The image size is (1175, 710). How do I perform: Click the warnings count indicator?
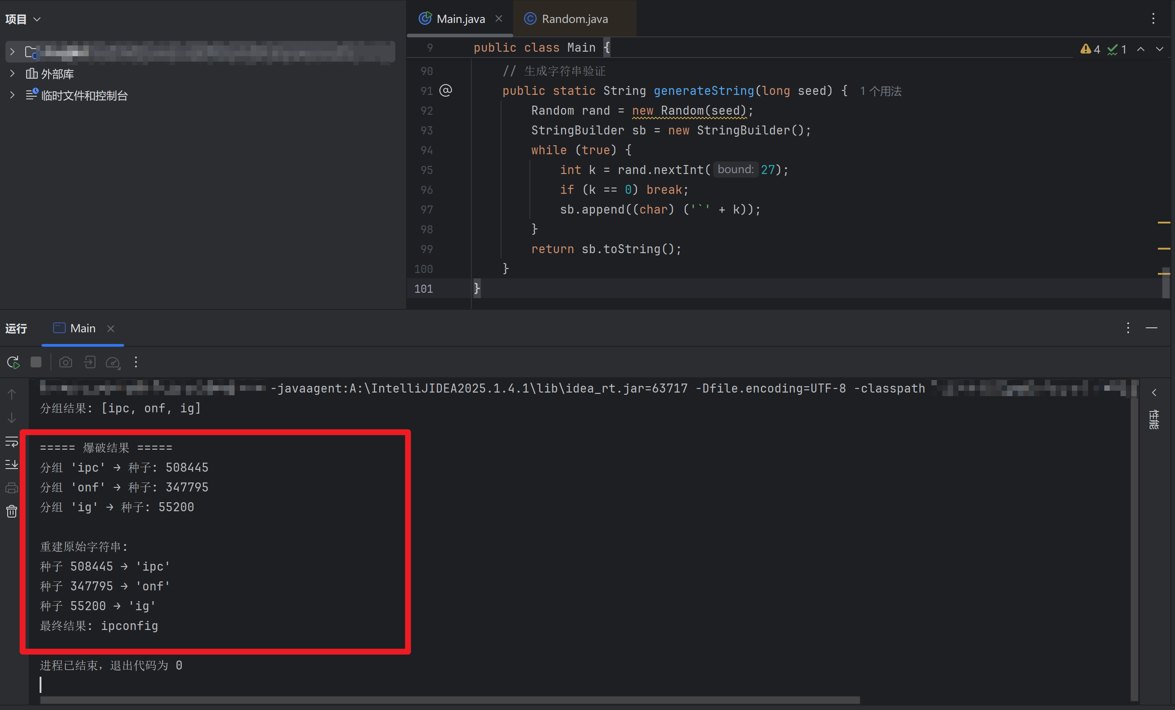point(1090,49)
